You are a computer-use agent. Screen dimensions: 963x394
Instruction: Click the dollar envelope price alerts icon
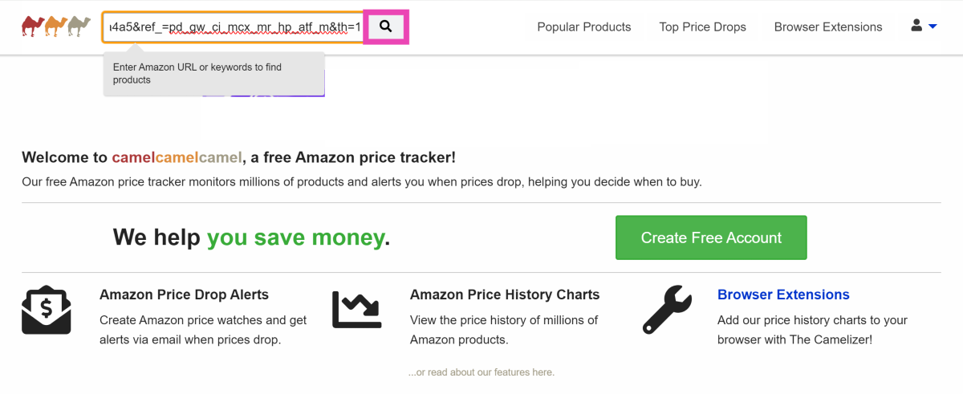(47, 310)
